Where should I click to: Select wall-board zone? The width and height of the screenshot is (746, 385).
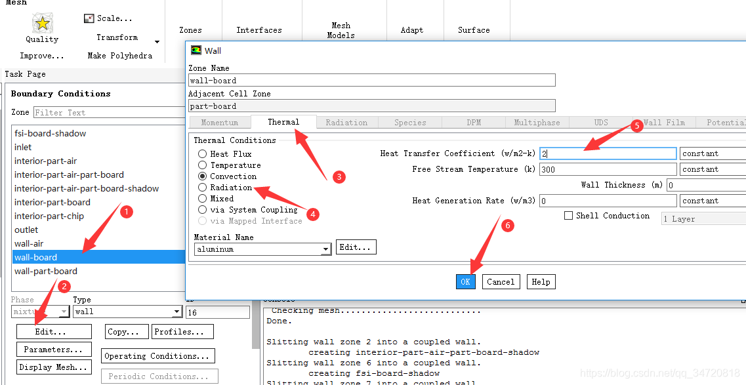98,258
